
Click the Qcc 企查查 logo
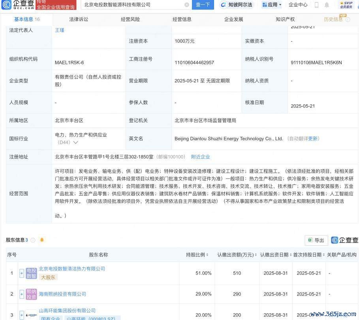coord(18,5)
